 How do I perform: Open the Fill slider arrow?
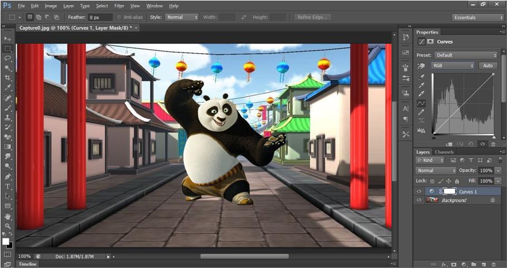(x=498, y=181)
